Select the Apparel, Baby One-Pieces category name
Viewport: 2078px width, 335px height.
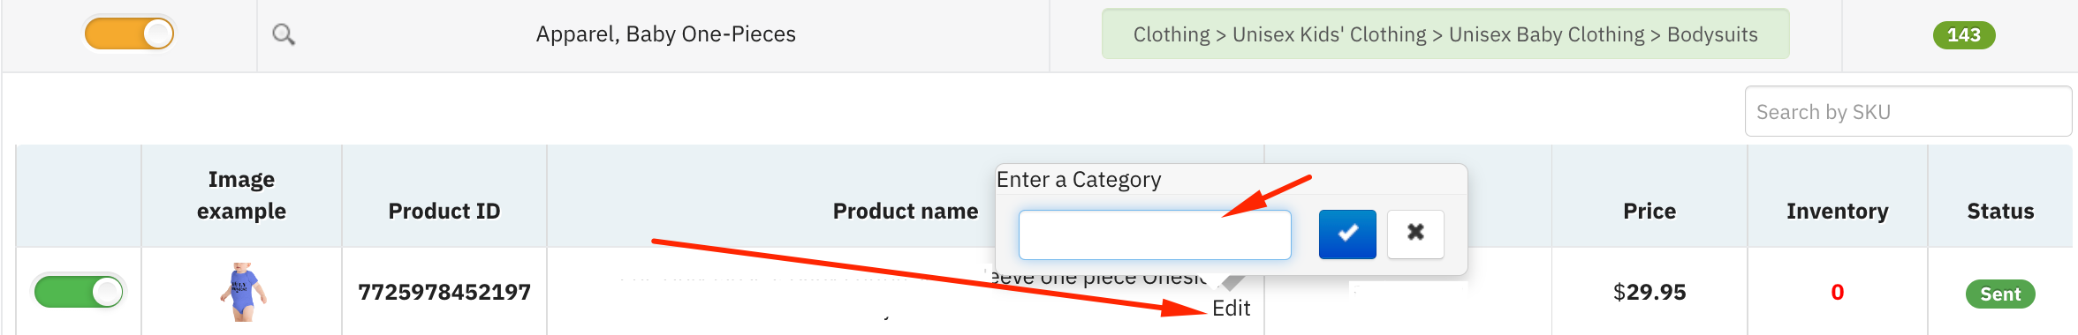click(665, 34)
